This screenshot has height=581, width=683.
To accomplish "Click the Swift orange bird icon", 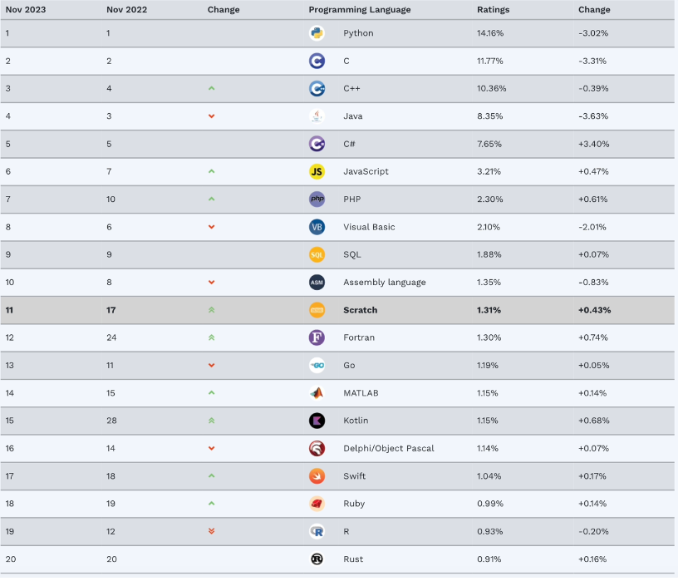I will (x=317, y=476).
